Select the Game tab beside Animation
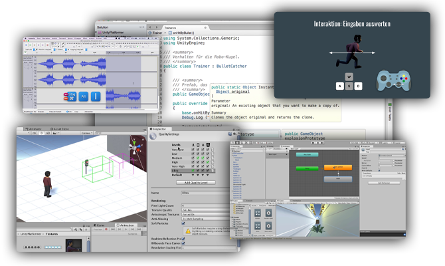This screenshot has width=445, height=266. point(99,225)
